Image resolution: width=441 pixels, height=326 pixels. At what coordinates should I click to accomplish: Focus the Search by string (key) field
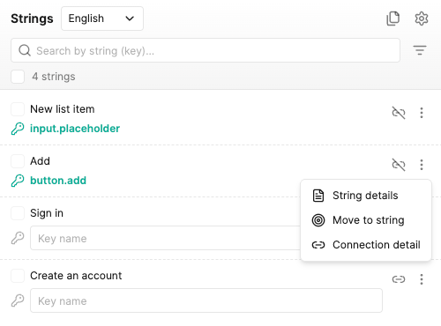206,50
